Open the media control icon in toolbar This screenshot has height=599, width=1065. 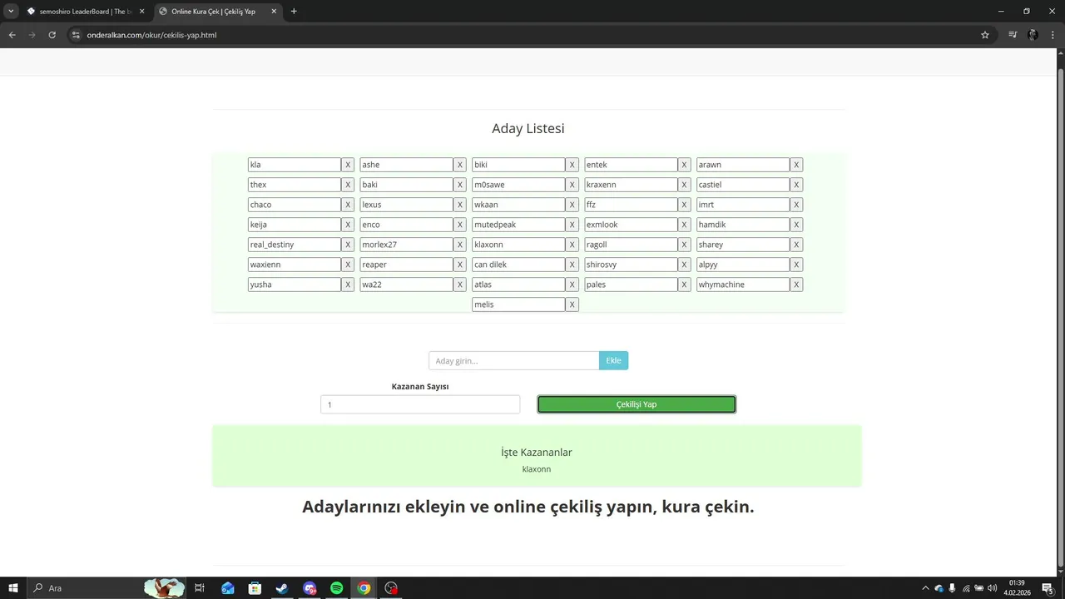pos(1013,35)
